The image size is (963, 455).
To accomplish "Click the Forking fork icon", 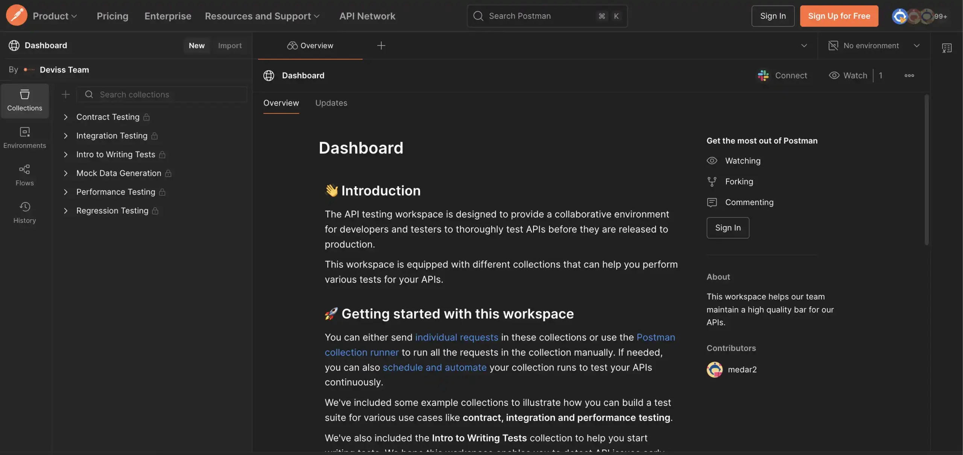I will [x=712, y=182].
